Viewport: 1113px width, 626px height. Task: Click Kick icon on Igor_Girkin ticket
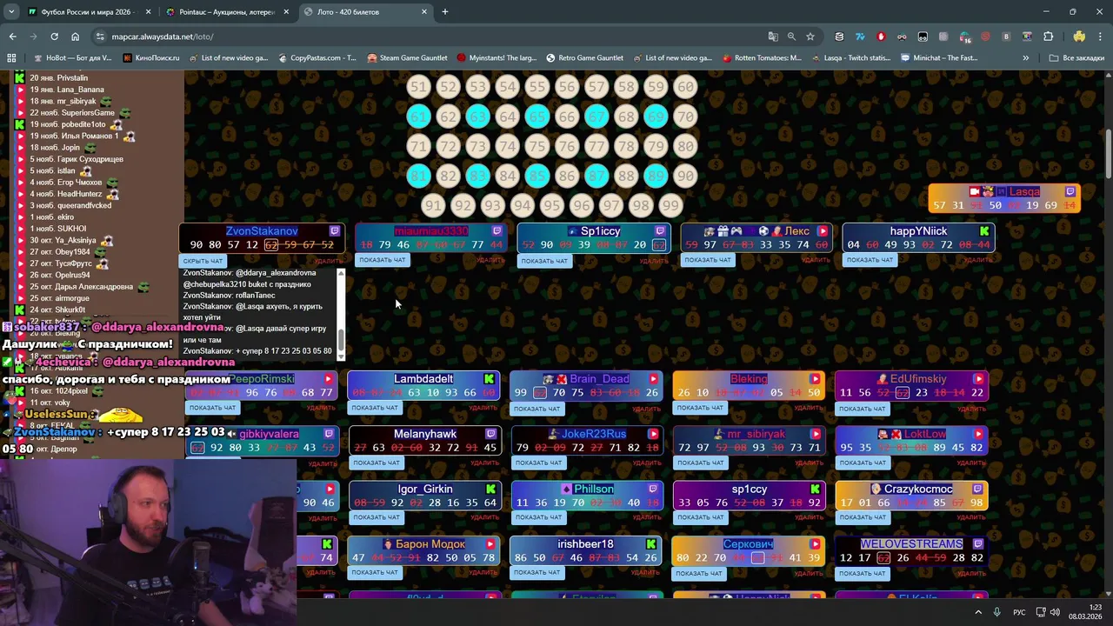(490, 489)
